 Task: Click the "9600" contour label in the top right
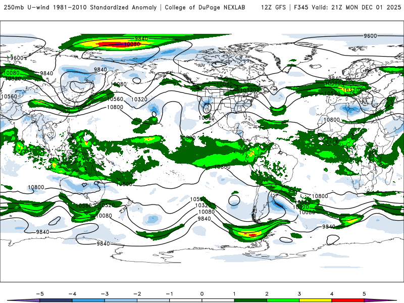click(370, 36)
